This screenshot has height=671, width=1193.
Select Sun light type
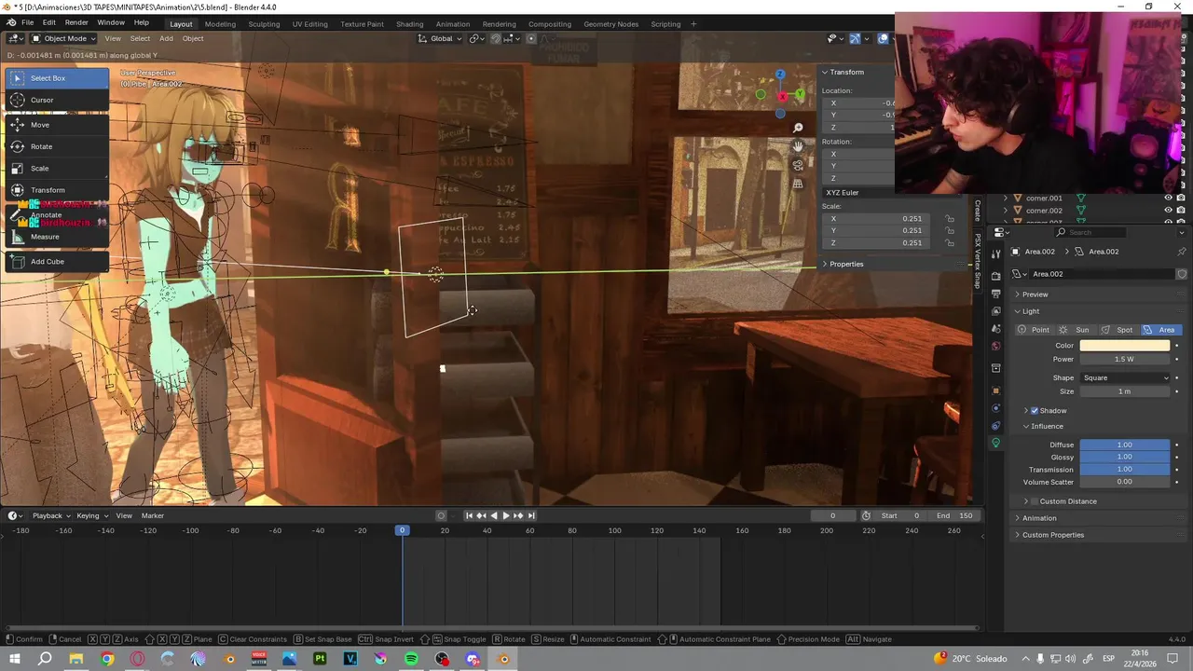(x=1075, y=330)
